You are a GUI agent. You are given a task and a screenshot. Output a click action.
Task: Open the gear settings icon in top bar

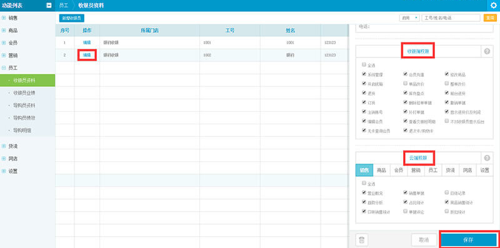click(494, 6)
